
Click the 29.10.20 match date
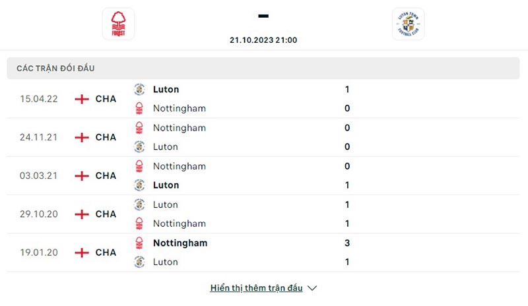click(39, 214)
